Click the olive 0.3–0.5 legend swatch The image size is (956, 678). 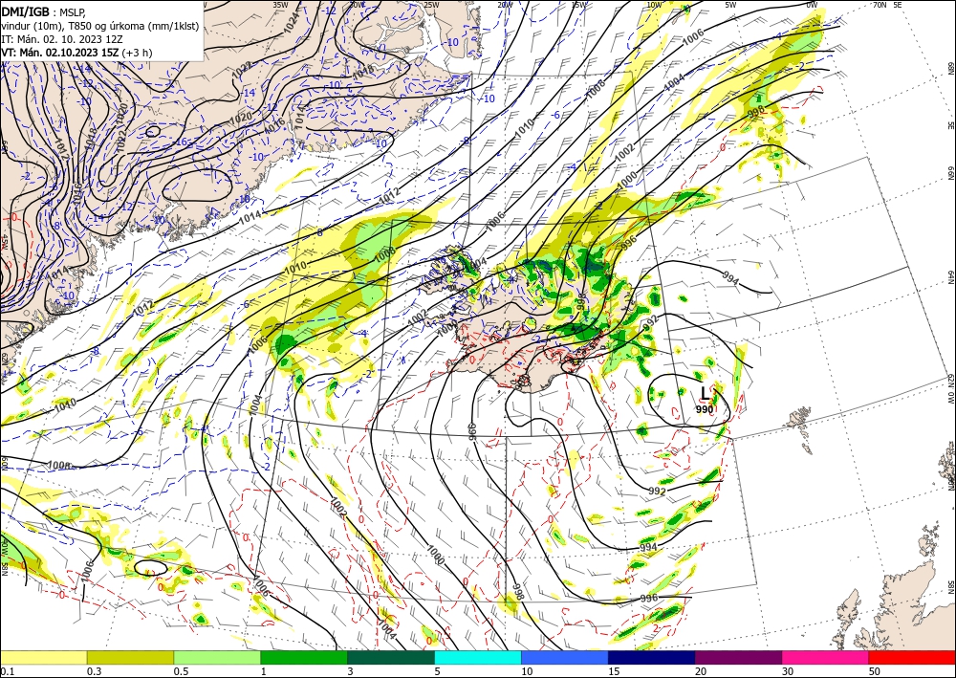130,657
